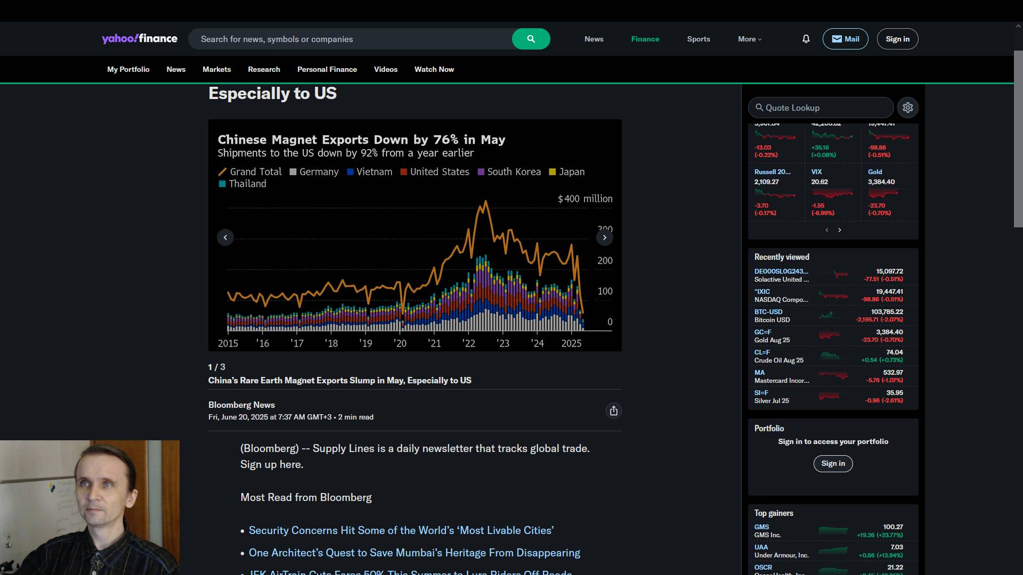Open the Most Livable Cities article link
The height and width of the screenshot is (575, 1023).
401,530
